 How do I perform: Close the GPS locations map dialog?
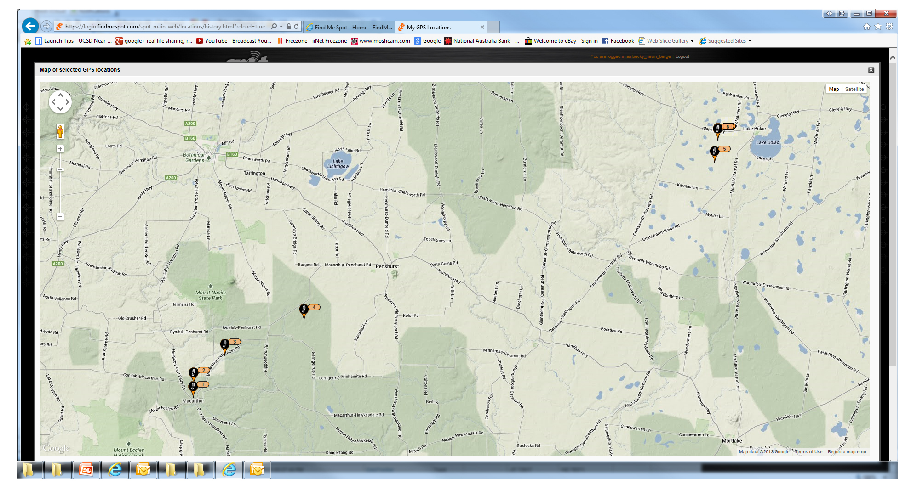871,70
